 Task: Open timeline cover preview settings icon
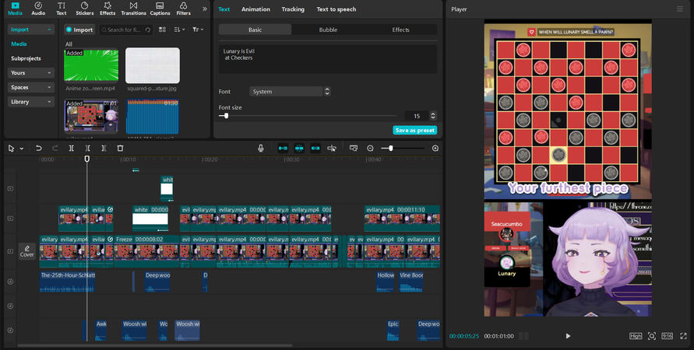353,148
